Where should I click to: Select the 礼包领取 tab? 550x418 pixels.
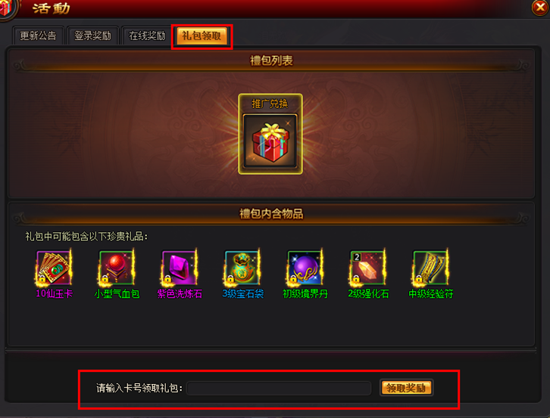(x=202, y=36)
